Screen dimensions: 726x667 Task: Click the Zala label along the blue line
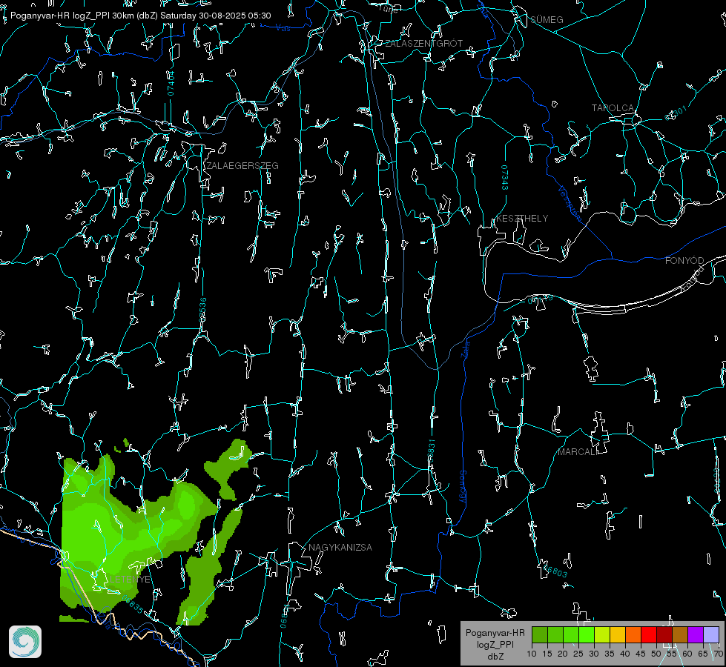click(x=466, y=349)
